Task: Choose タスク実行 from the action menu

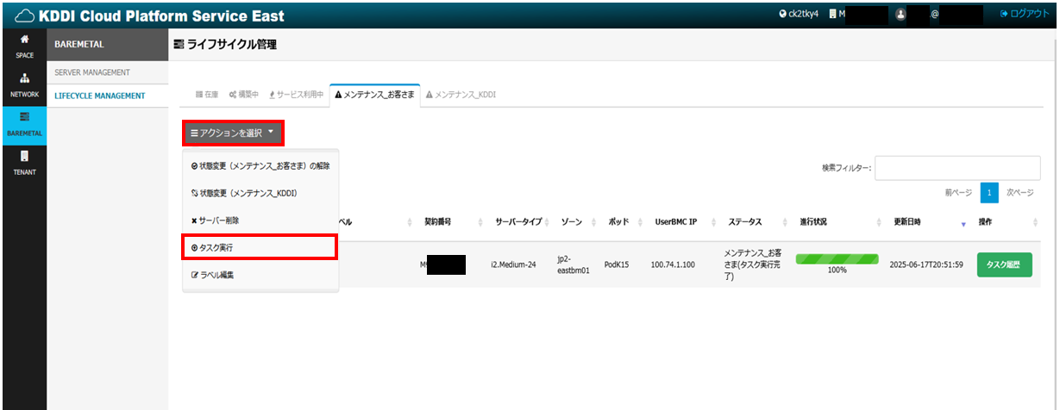Action: tap(259, 247)
